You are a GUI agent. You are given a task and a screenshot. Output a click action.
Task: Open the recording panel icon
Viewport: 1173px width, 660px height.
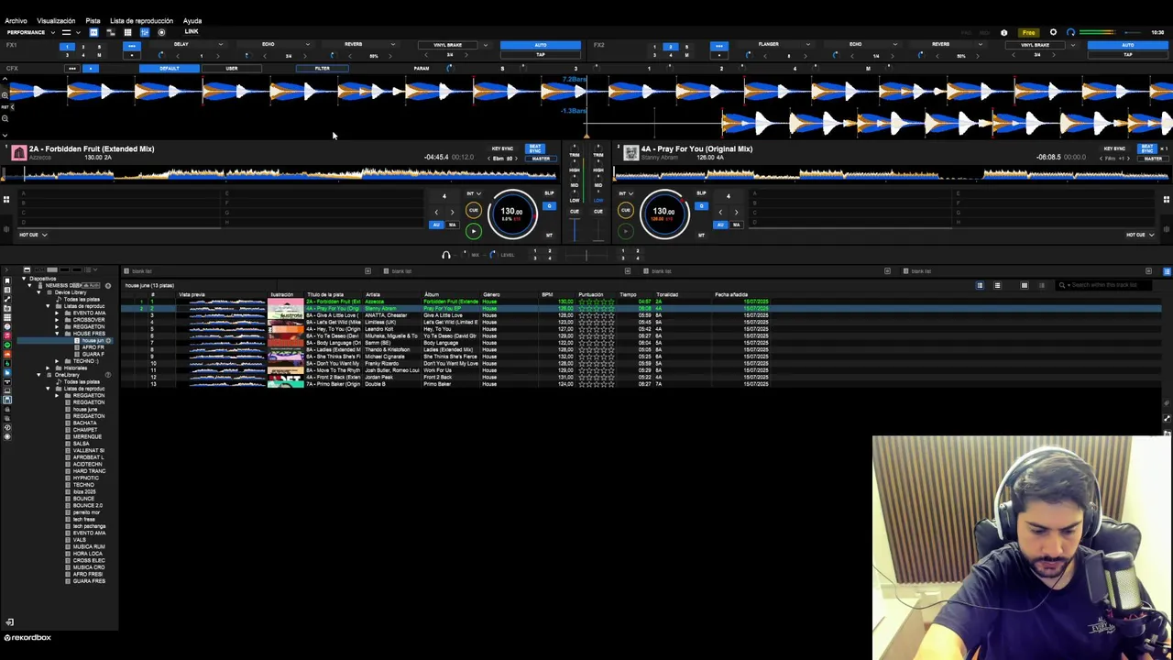point(161,32)
